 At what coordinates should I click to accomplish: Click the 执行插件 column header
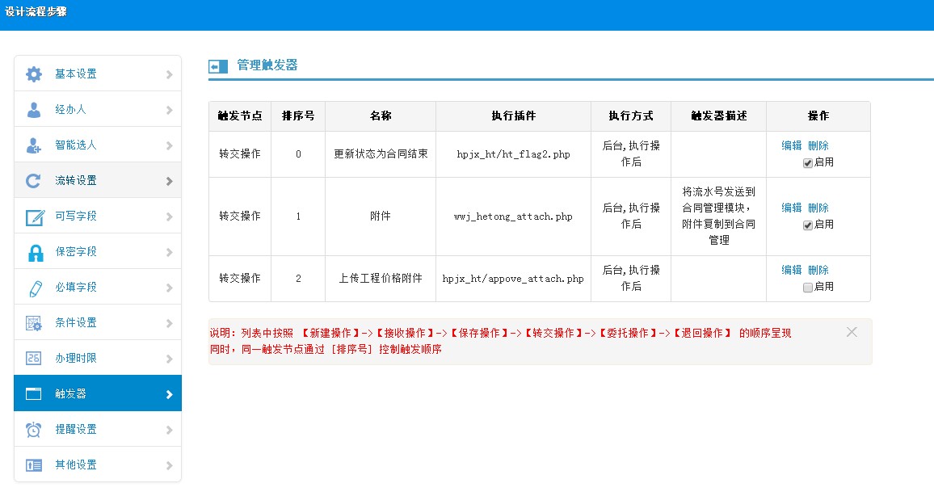tap(514, 116)
